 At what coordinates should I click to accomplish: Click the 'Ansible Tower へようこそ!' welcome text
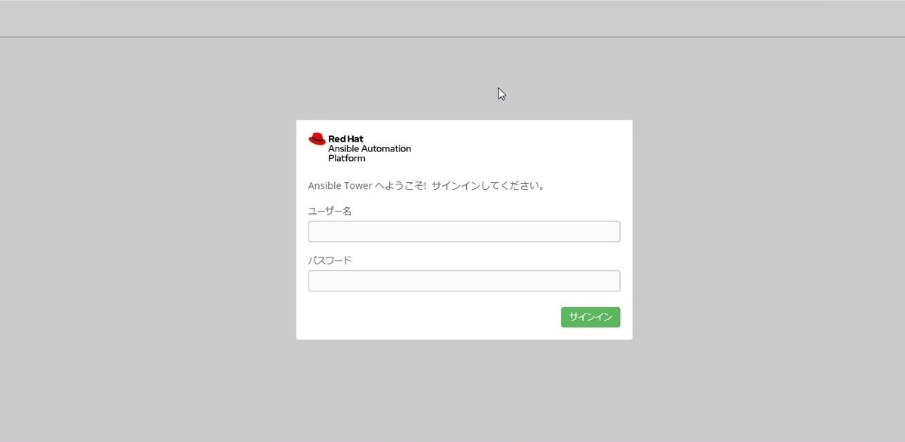[x=367, y=185]
